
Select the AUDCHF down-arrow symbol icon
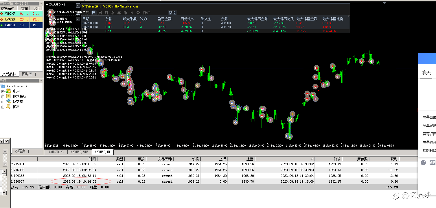tap(2, 14)
